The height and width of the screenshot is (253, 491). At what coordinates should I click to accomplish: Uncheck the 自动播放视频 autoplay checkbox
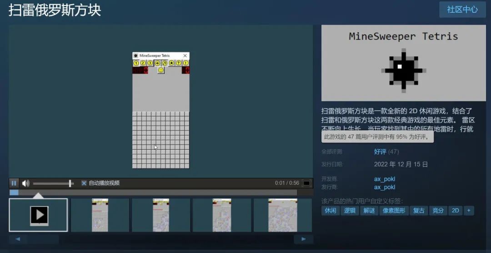[x=84, y=183]
